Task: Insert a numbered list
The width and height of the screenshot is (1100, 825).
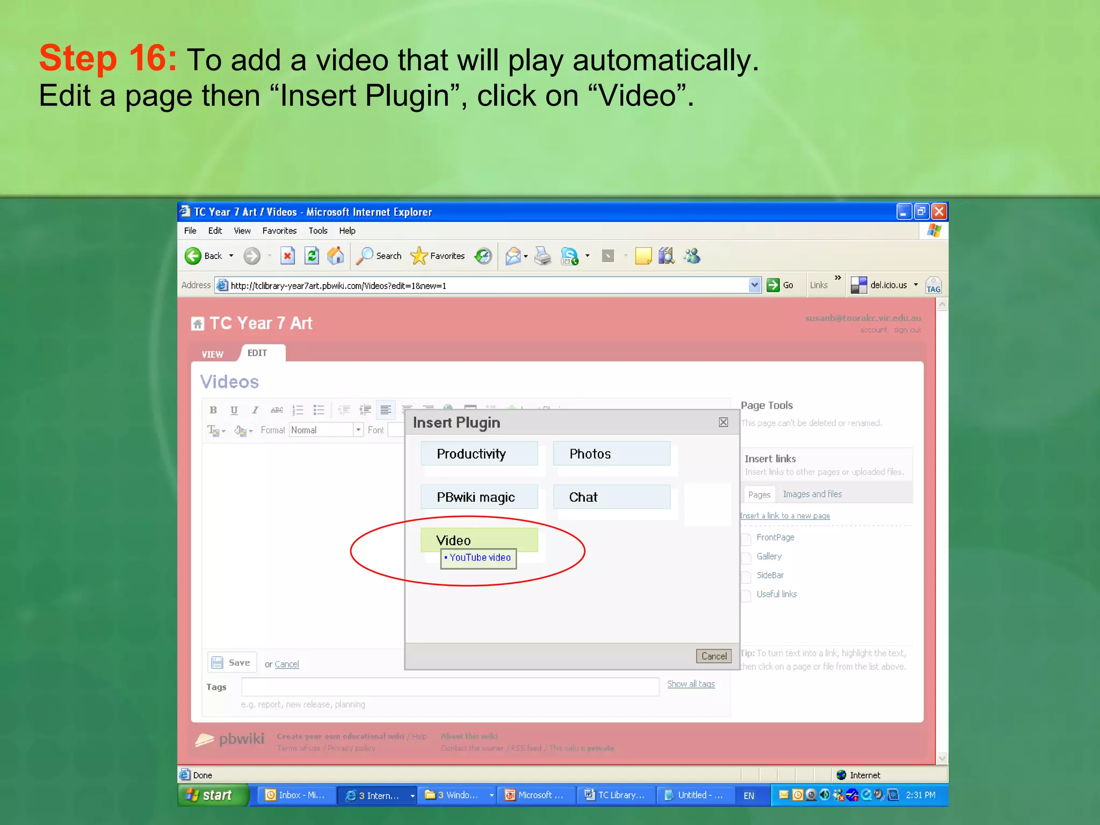Action: 298,410
